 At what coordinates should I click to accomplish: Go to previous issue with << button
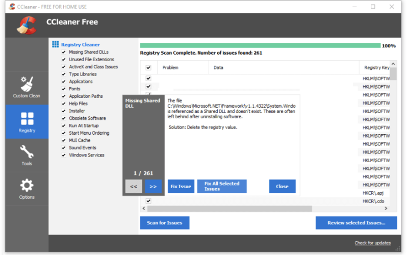click(134, 186)
